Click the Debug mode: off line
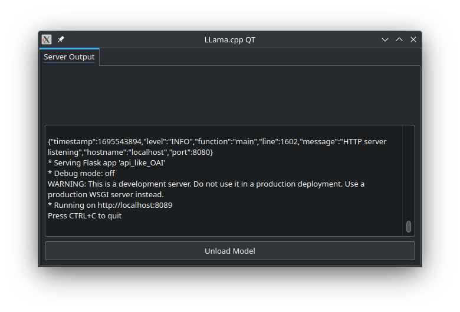This screenshot has height=312, width=460. 81,174
